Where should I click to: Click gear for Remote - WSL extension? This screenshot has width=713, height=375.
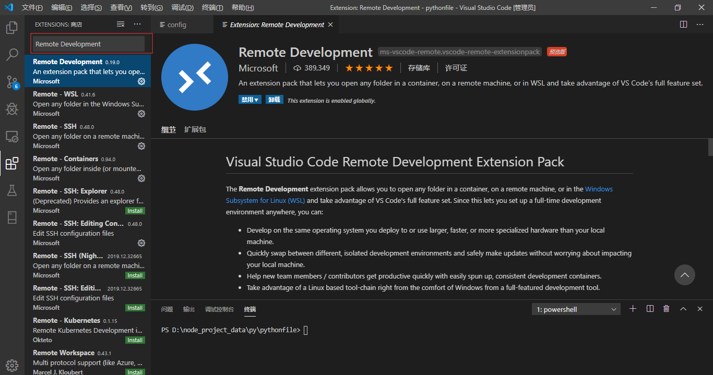tap(141, 114)
